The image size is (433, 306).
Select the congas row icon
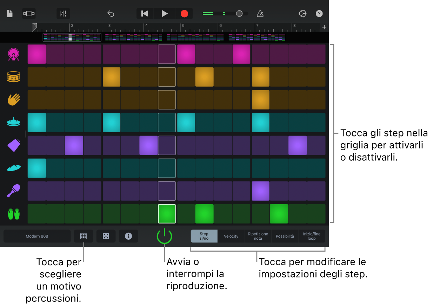(x=13, y=214)
